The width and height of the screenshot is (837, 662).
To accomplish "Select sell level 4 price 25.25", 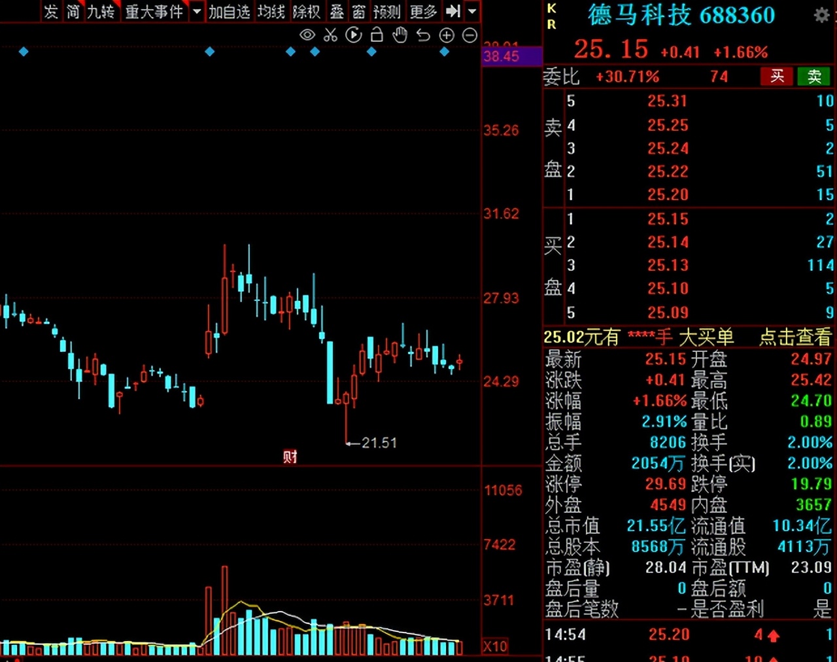I will pyautogui.click(x=668, y=125).
